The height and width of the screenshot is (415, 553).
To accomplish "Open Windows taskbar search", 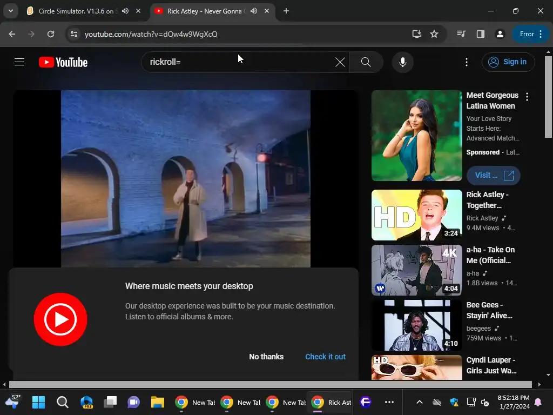I will [63, 402].
